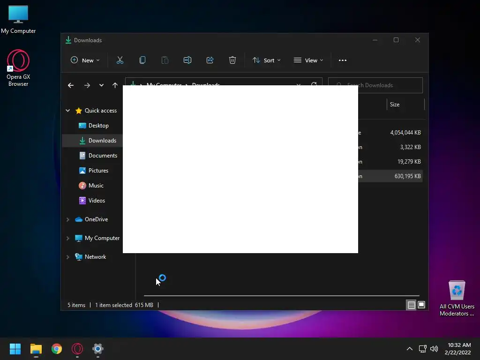Click the horizontal scrollbar in file list

[281, 296]
